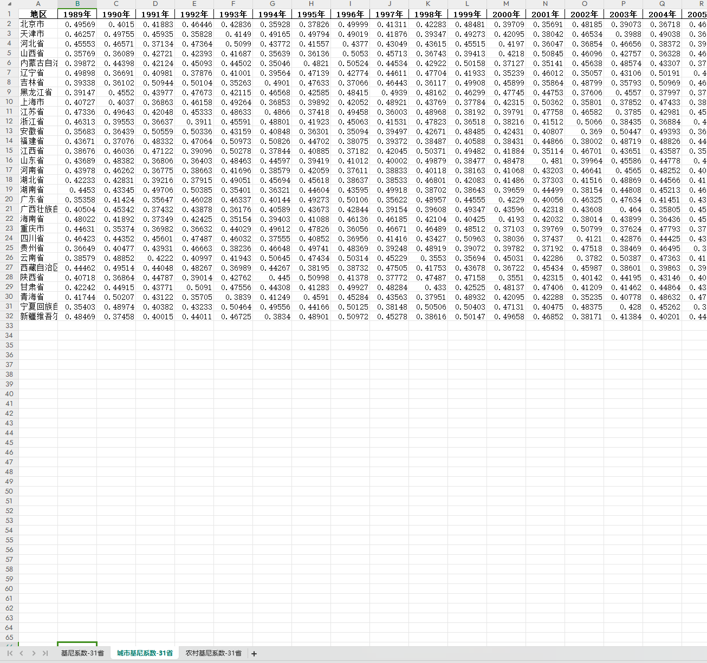Select the 上海市 region cell
This screenshot has width=707, height=663.
click(38, 102)
